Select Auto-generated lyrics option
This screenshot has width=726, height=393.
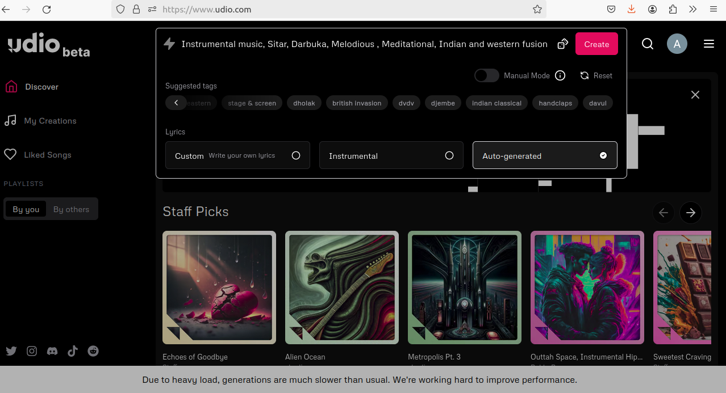point(545,155)
